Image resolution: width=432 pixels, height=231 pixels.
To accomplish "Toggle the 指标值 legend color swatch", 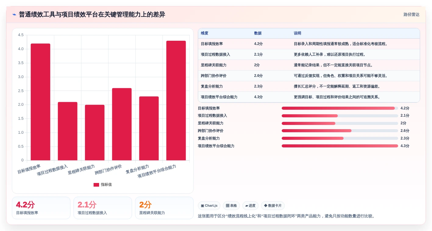I will click(x=96, y=184).
